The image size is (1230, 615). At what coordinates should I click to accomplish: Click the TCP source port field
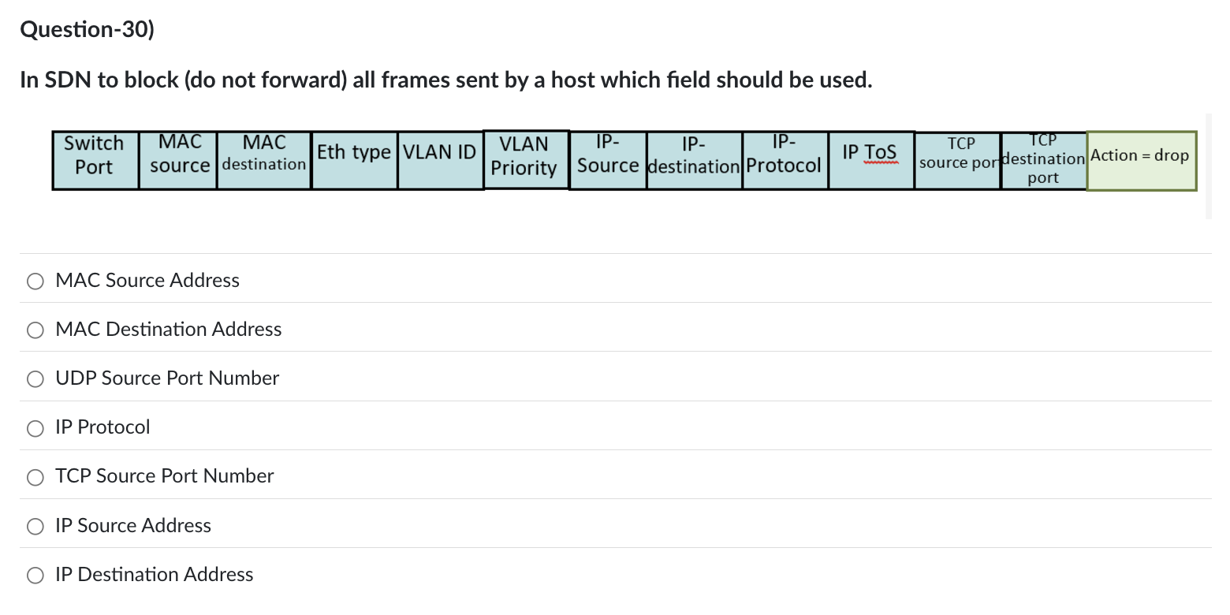point(956,159)
